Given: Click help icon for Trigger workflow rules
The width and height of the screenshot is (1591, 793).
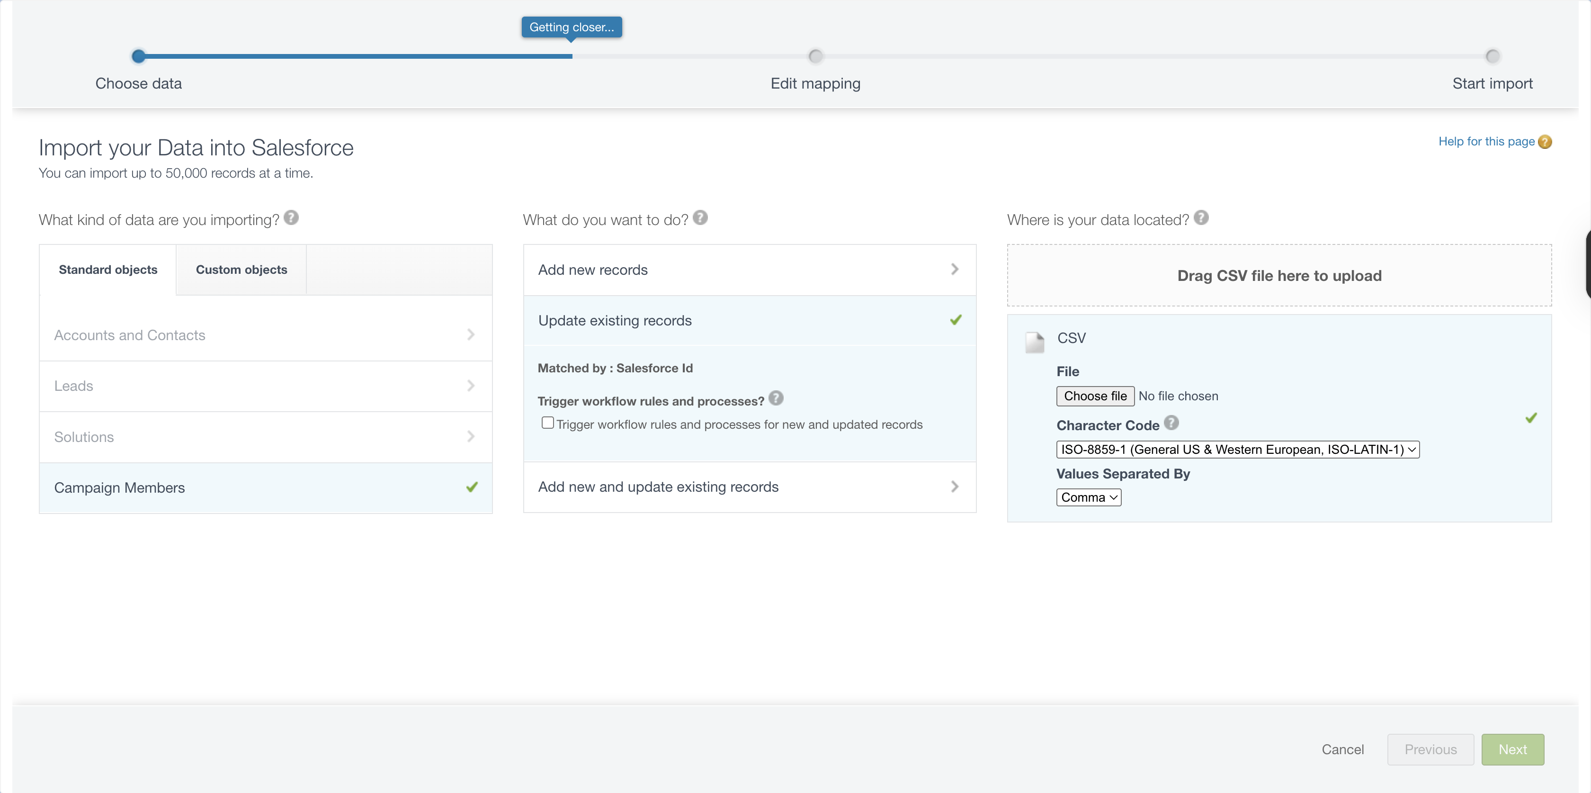Looking at the screenshot, I should [x=776, y=399].
